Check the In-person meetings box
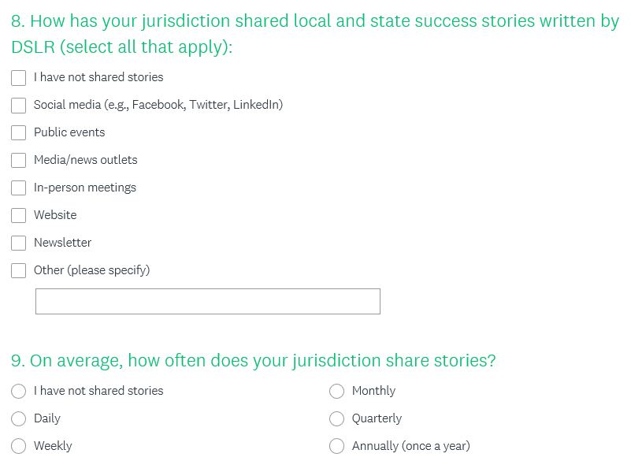The image size is (631, 472). point(19,188)
